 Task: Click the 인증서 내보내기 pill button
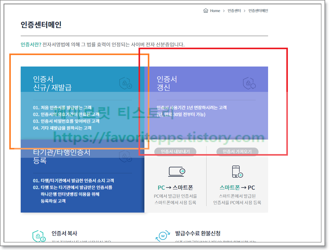pyautogui.click(x=175, y=151)
